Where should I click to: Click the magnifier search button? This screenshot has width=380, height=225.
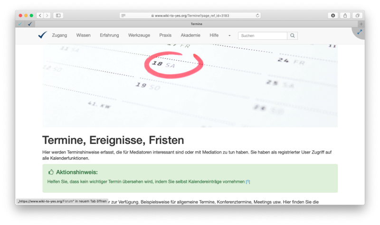pos(293,36)
